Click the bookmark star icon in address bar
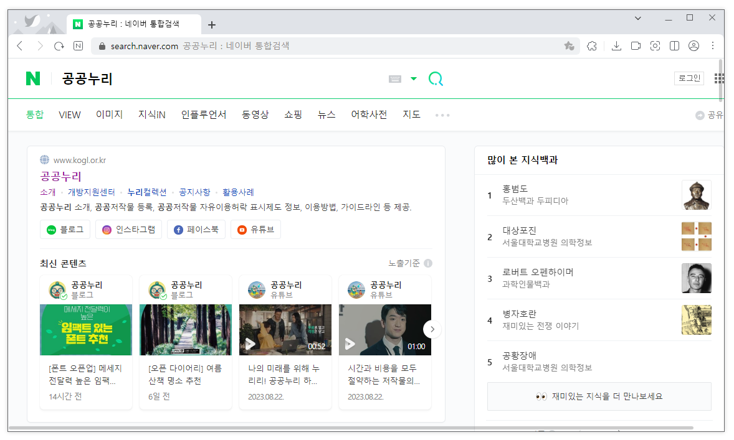Viewport: 734px width, 440px height. pyautogui.click(x=570, y=46)
